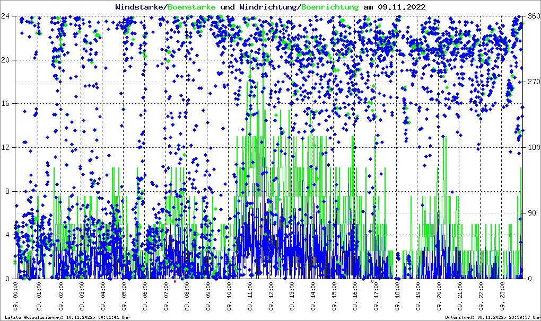
Task: Click the green Boenrichtung title word
Action: [x=330, y=7]
